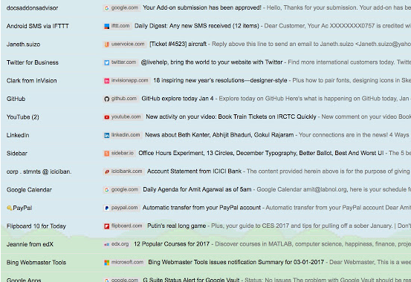Select sender 'Clark from InVision'
411x282 pixels.
point(32,81)
